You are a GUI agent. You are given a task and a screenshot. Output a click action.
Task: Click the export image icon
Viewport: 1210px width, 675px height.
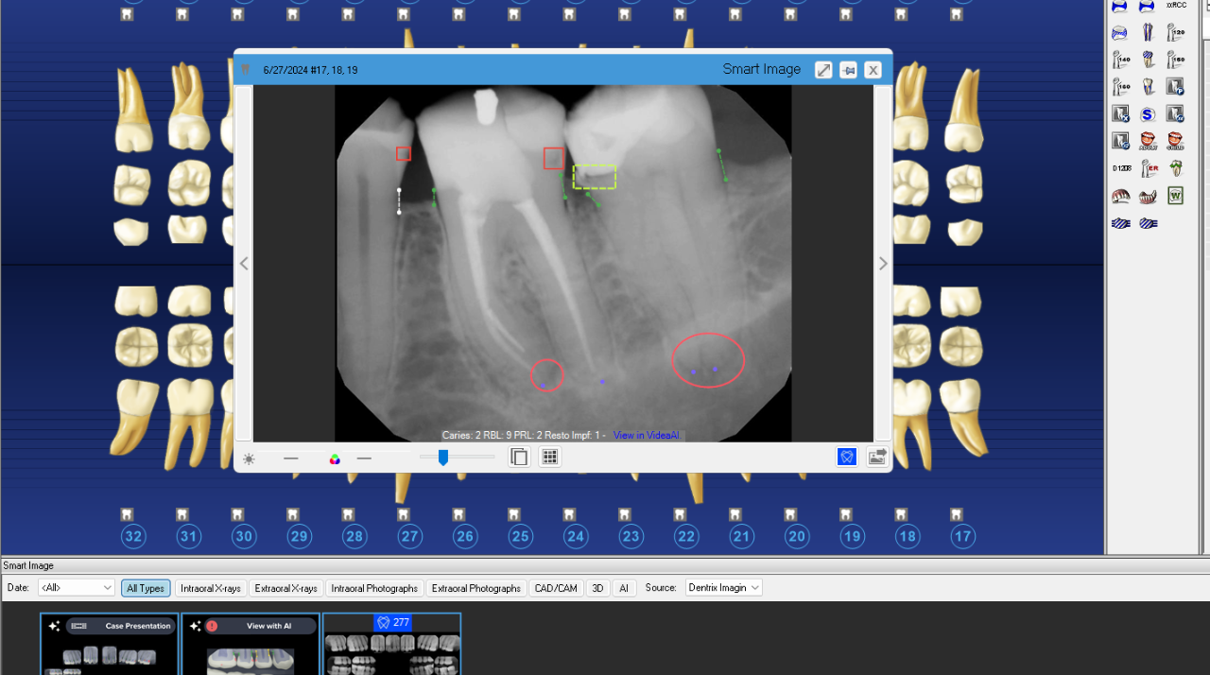877,458
